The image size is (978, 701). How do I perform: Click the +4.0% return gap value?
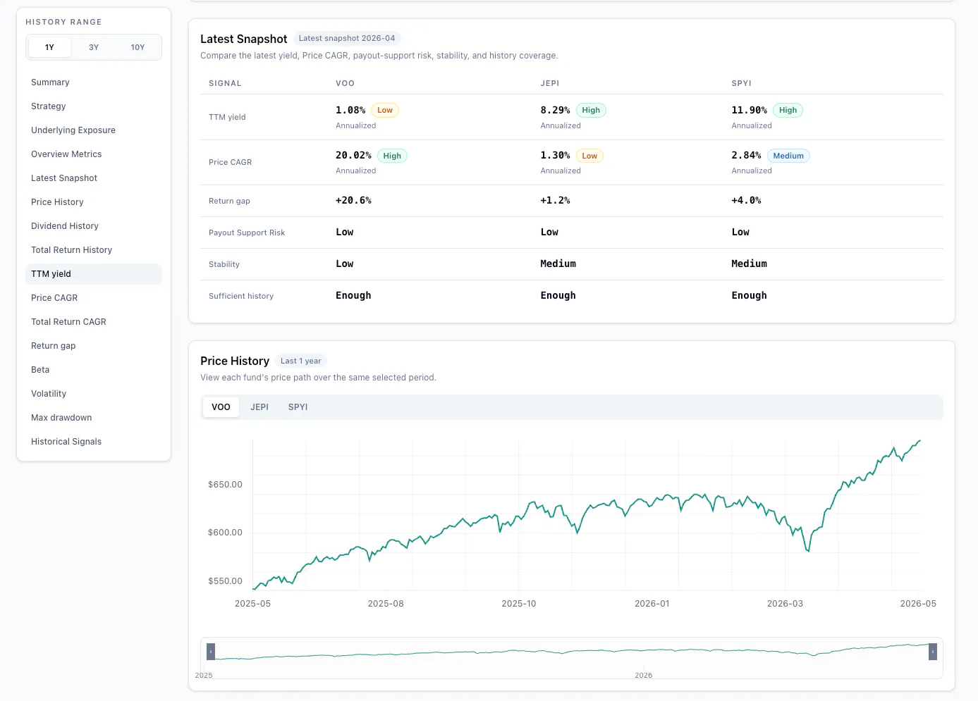point(747,201)
